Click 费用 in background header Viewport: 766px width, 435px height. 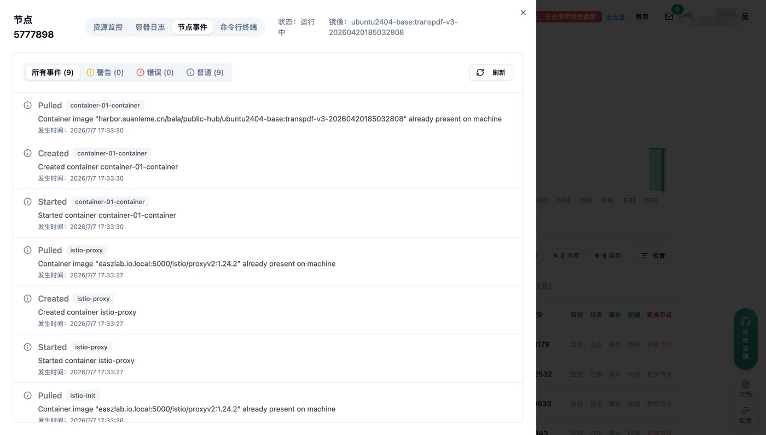[642, 17]
